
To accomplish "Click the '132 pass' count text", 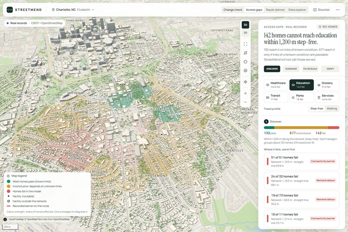I will click(x=270, y=133).
